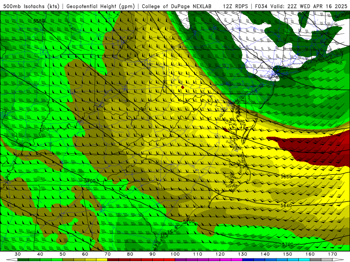
Task: Pick the dark blue swatch just right of 130
Action: (248, 260)
